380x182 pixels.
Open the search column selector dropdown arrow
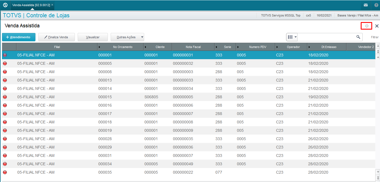click(296, 37)
